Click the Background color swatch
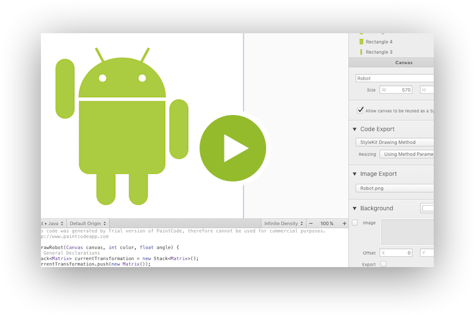Screen dimensions: 474x315 427,208
